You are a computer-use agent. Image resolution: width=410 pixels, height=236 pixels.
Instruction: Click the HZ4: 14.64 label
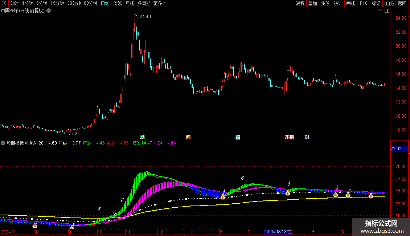(165, 143)
